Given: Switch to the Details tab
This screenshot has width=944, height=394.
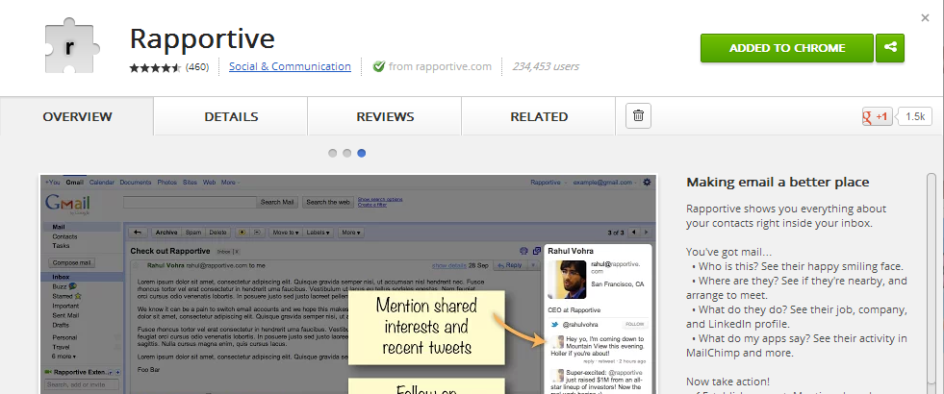Looking at the screenshot, I should [x=231, y=117].
